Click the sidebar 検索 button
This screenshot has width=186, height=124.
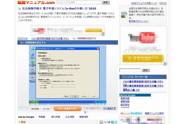145,70
